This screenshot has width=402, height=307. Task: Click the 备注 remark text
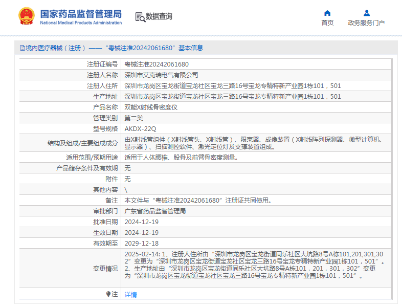point(198,201)
